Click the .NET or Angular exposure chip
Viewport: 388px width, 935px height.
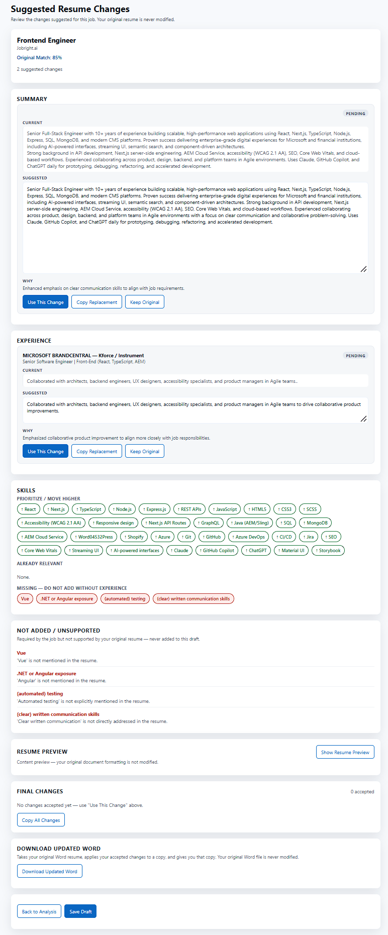[67, 598]
